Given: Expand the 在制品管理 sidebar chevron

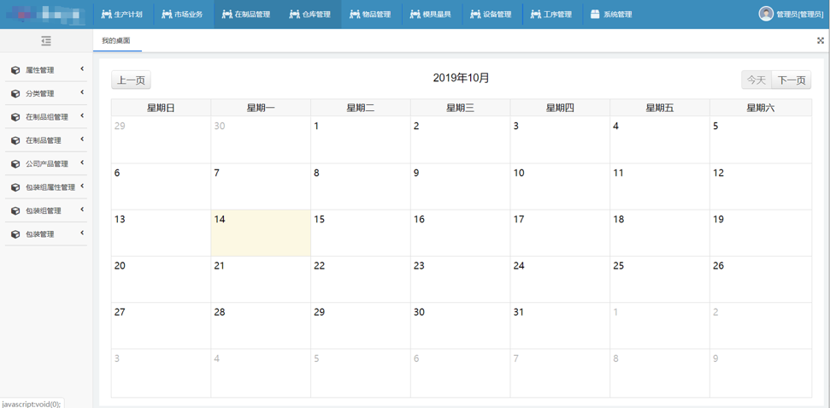Looking at the screenshot, I should [x=82, y=139].
